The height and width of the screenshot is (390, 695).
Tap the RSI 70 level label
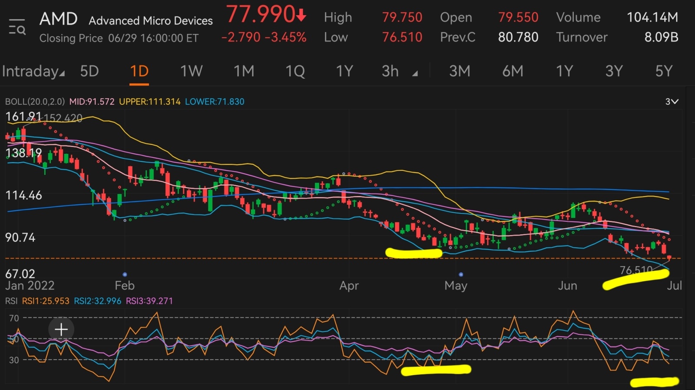point(14,318)
